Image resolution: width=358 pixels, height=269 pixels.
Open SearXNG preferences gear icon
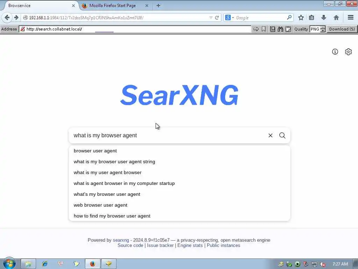tap(349, 52)
